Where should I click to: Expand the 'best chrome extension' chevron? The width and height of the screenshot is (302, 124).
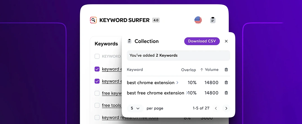coord(177,82)
